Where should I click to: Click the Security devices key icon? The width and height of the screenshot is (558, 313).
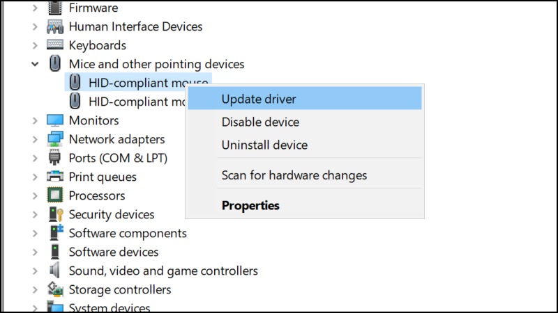(x=55, y=215)
